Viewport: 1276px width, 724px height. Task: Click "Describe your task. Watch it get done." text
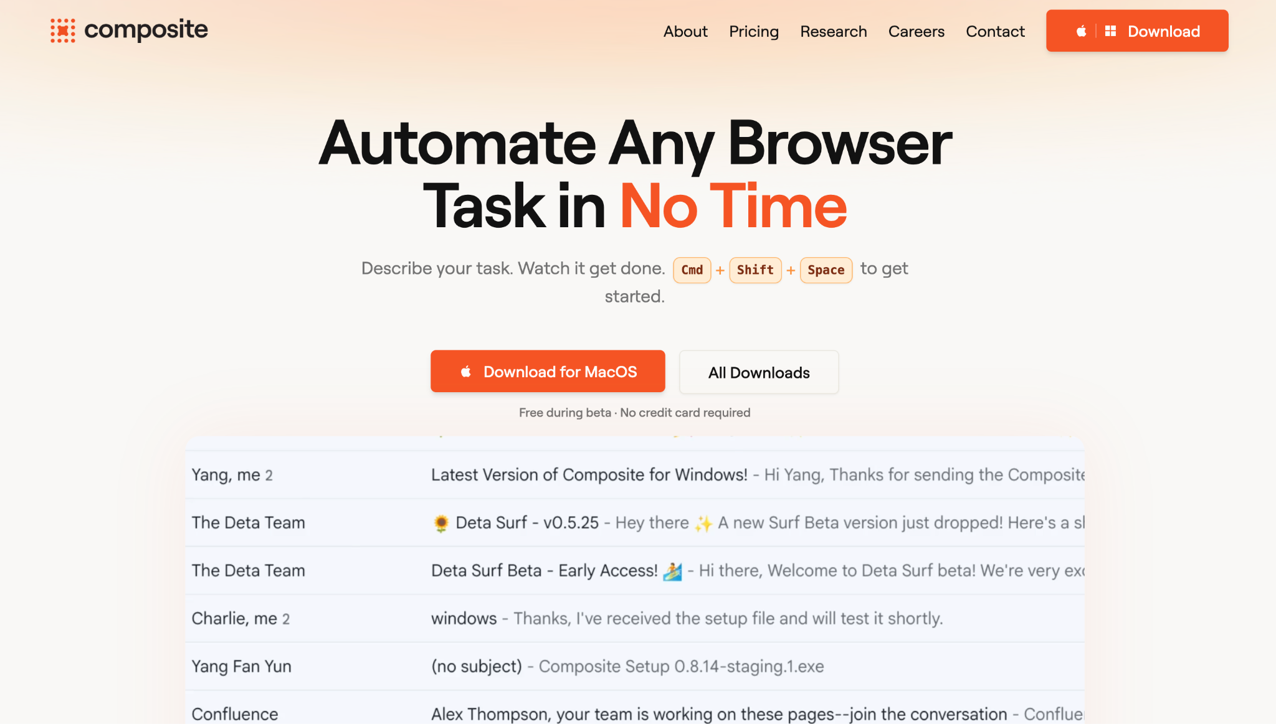pos(513,268)
